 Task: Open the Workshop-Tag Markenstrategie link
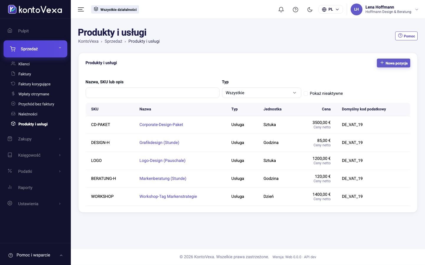[x=168, y=196]
